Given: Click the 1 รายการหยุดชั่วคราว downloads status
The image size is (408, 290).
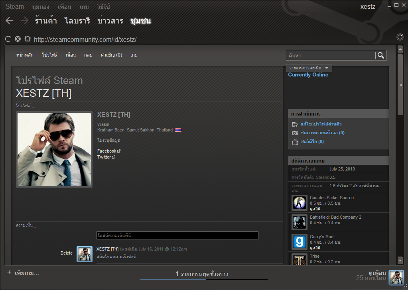Looking at the screenshot, I should (x=202, y=274).
